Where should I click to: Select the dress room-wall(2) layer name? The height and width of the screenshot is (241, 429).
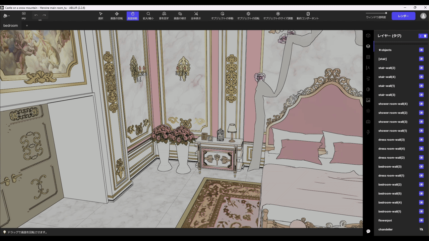click(x=391, y=158)
